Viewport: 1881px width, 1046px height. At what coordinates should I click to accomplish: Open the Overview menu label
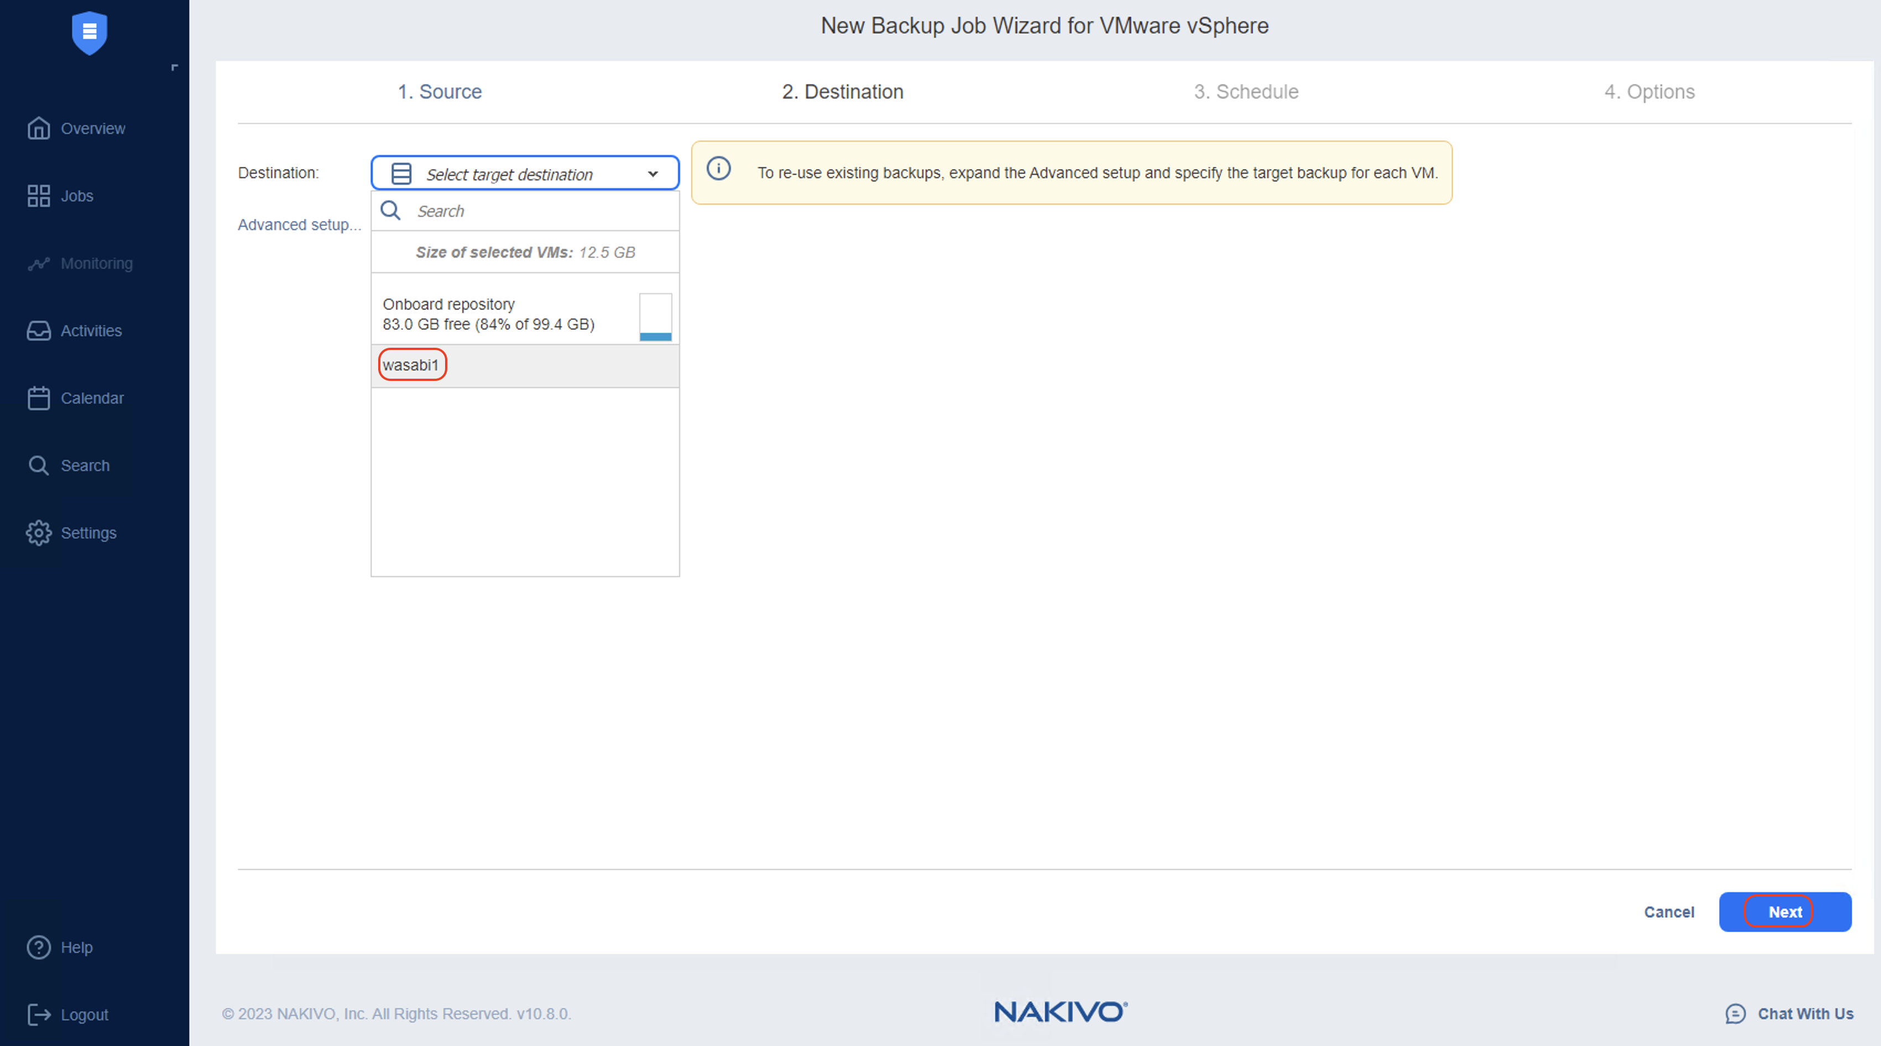tap(93, 128)
